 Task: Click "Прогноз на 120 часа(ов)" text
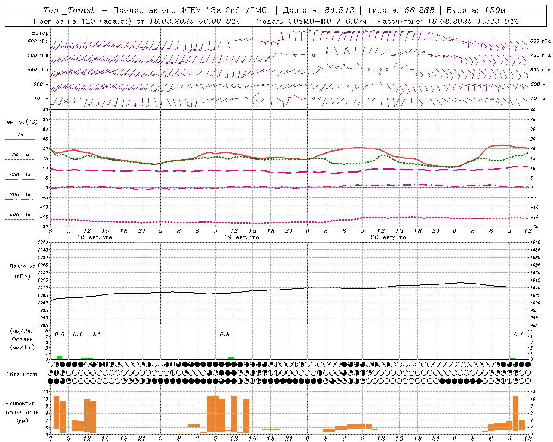point(83,21)
